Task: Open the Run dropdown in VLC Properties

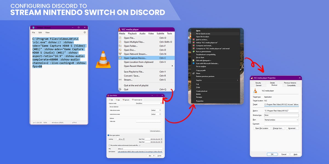Action: tap(282, 120)
